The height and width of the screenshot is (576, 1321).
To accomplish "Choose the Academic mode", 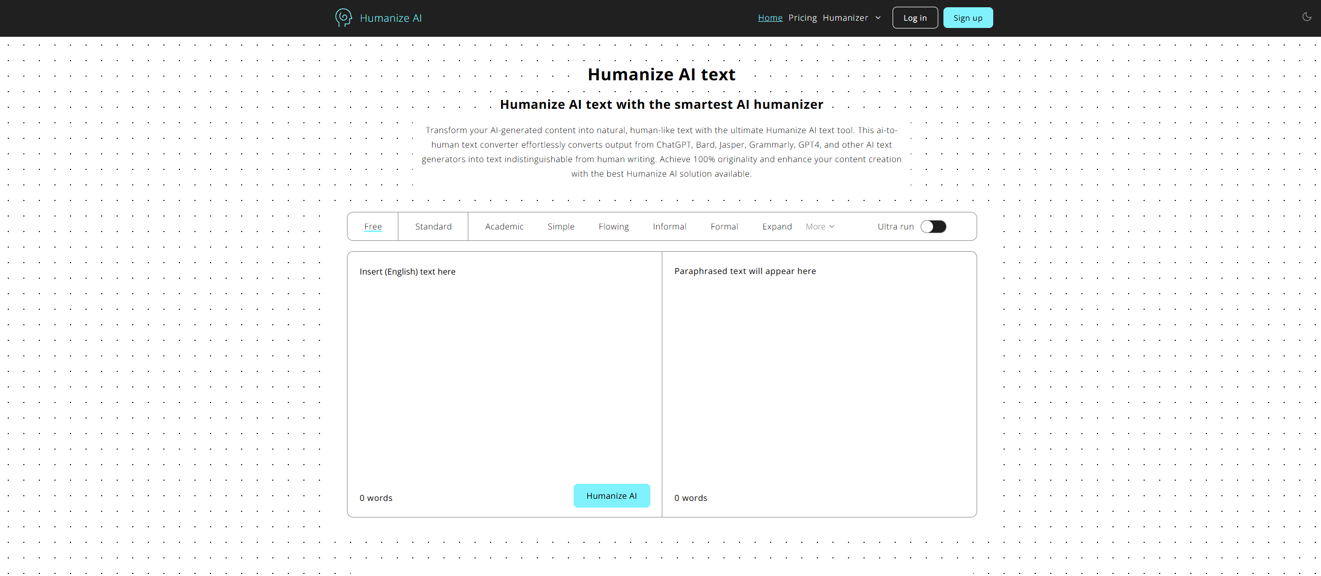I will (504, 226).
